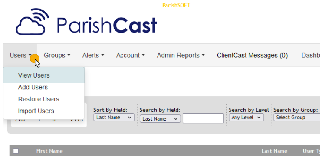Open the Alerts menu

pyautogui.click(x=93, y=56)
